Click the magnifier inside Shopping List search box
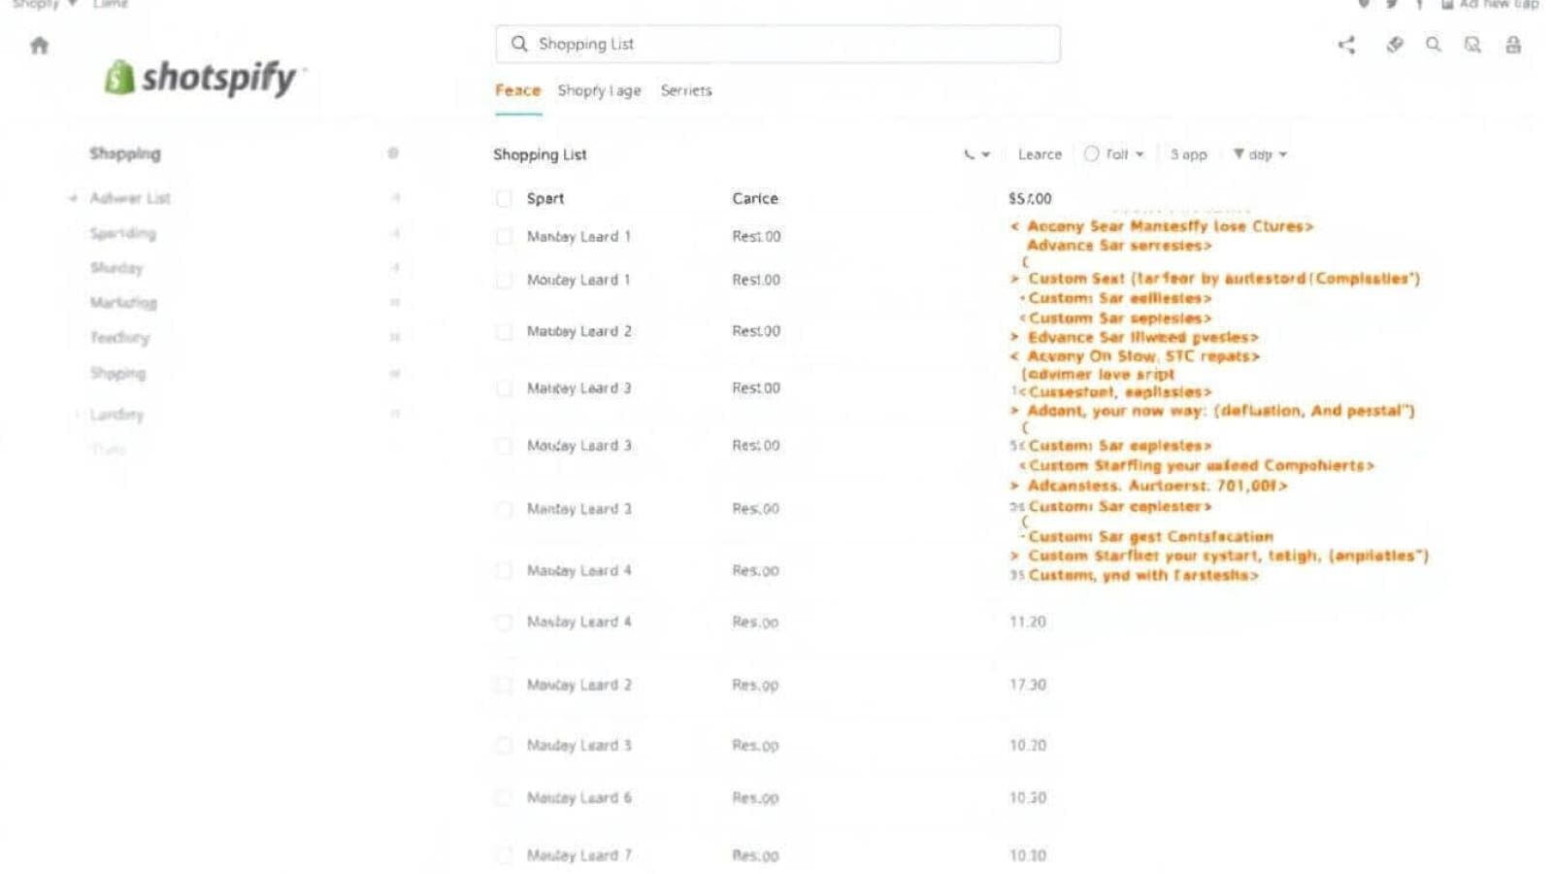1553x874 pixels. pos(519,44)
